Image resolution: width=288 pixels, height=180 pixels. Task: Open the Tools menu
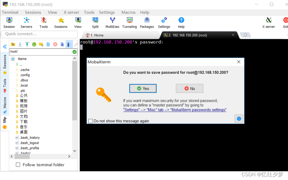89,12
